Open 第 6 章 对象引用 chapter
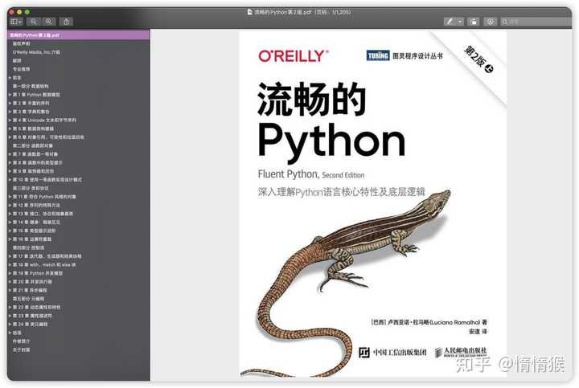The width and height of the screenshot is (579, 388). 48,137
